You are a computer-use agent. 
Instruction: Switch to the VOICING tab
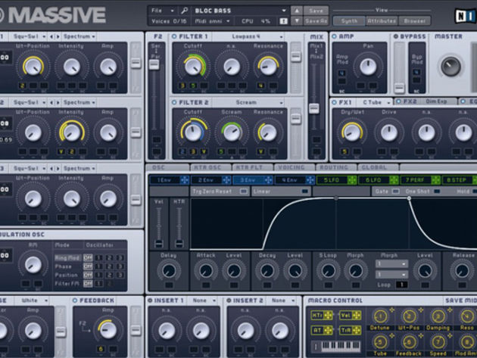tap(294, 167)
